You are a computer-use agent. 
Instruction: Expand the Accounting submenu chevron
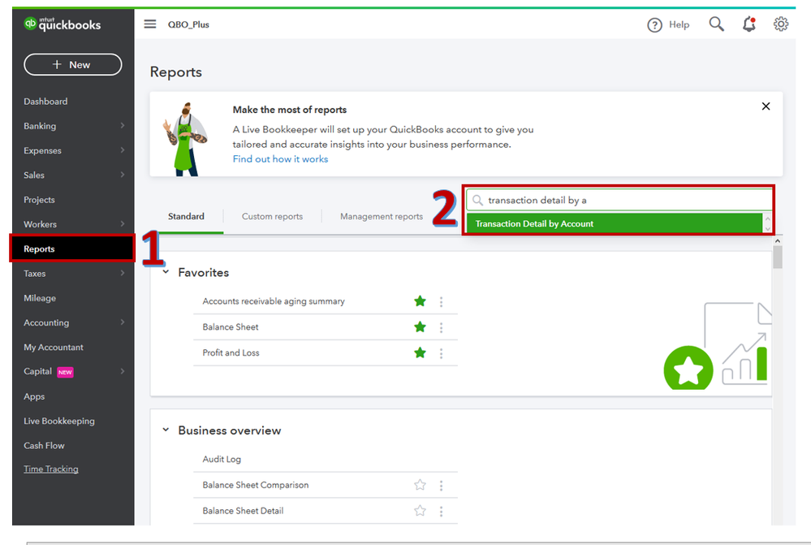click(x=123, y=322)
